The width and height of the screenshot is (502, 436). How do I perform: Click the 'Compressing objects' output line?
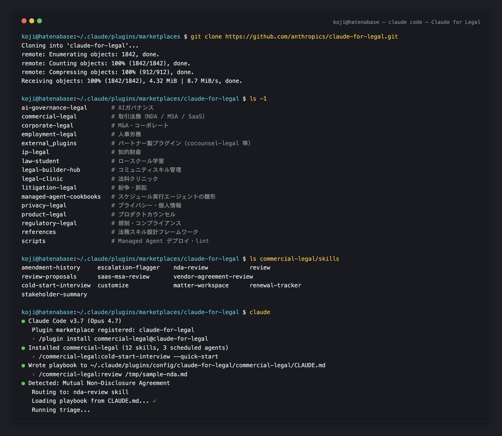click(108, 72)
